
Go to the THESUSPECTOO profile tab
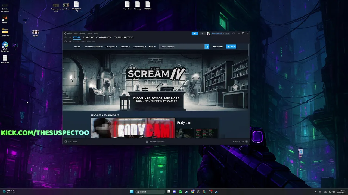coord(124,37)
